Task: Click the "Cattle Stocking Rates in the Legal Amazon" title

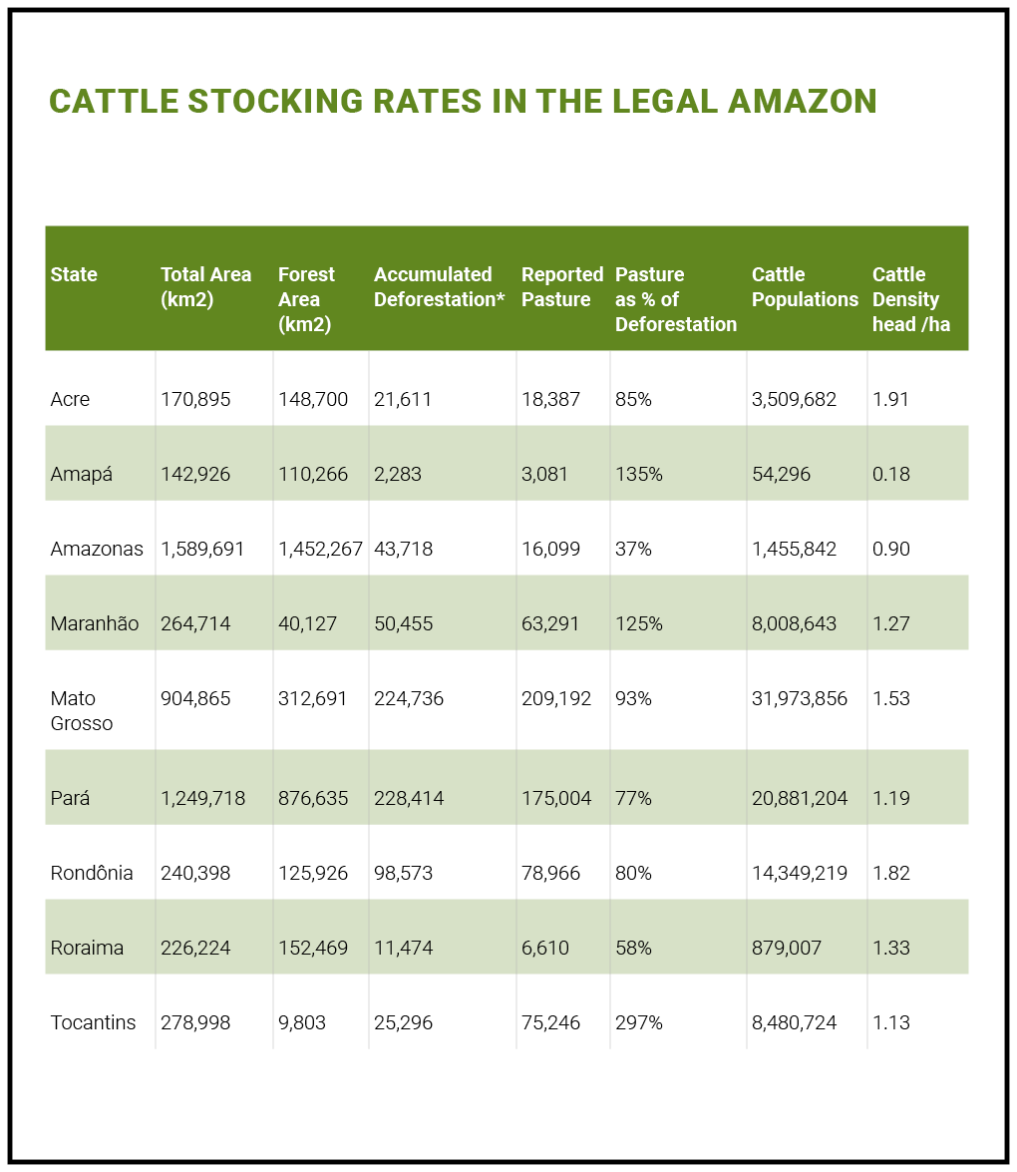Action: 463,102
